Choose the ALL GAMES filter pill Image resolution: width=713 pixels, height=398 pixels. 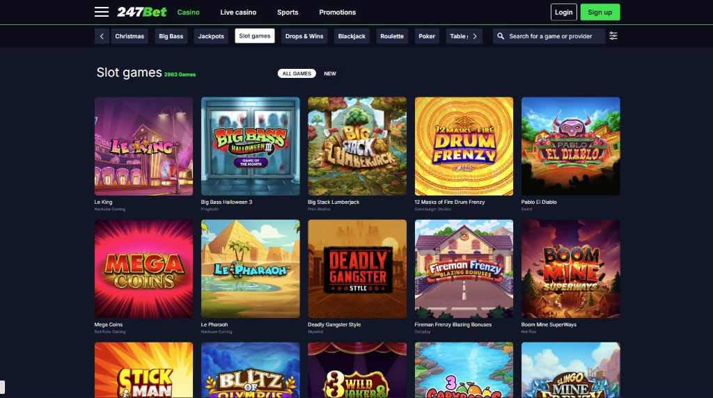[x=297, y=74]
